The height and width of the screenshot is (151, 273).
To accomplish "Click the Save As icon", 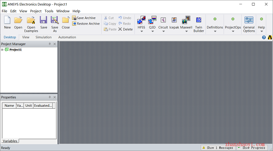I will [55, 20].
